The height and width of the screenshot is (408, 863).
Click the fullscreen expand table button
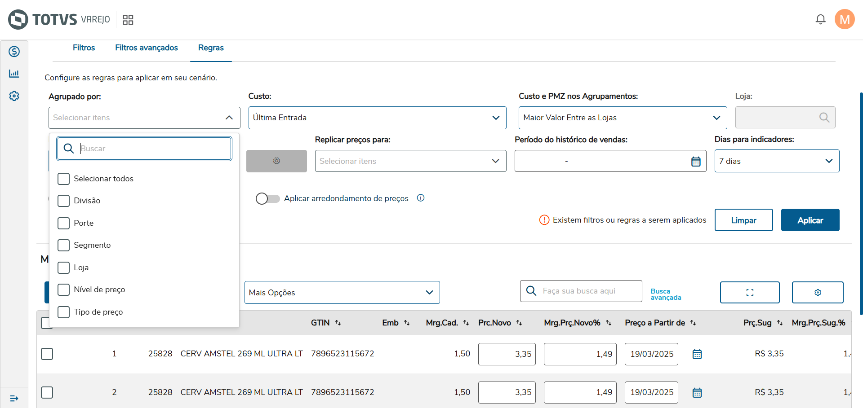(749, 293)
